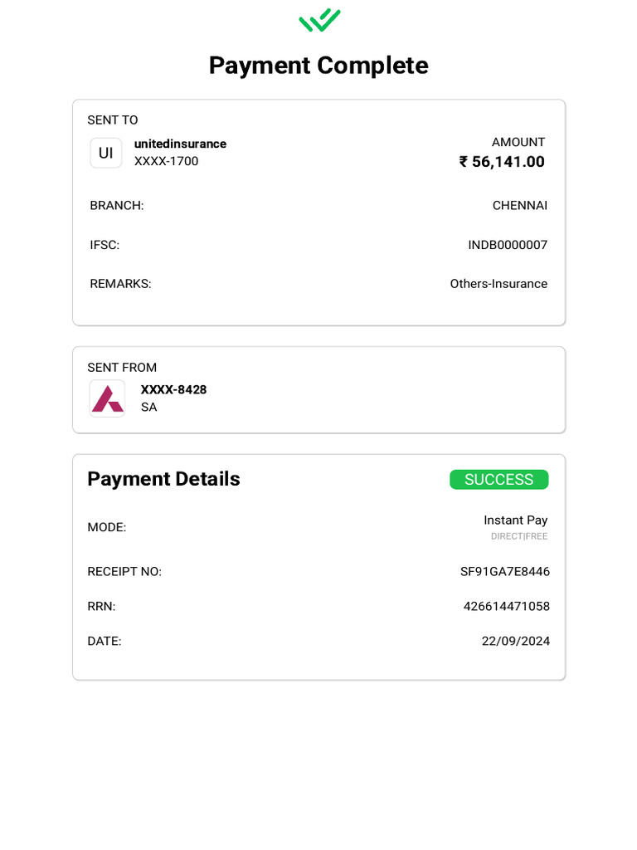The width and height of the screenshot is (637, 850).
Task: Click the SA account type label
Action: (149, 407)
